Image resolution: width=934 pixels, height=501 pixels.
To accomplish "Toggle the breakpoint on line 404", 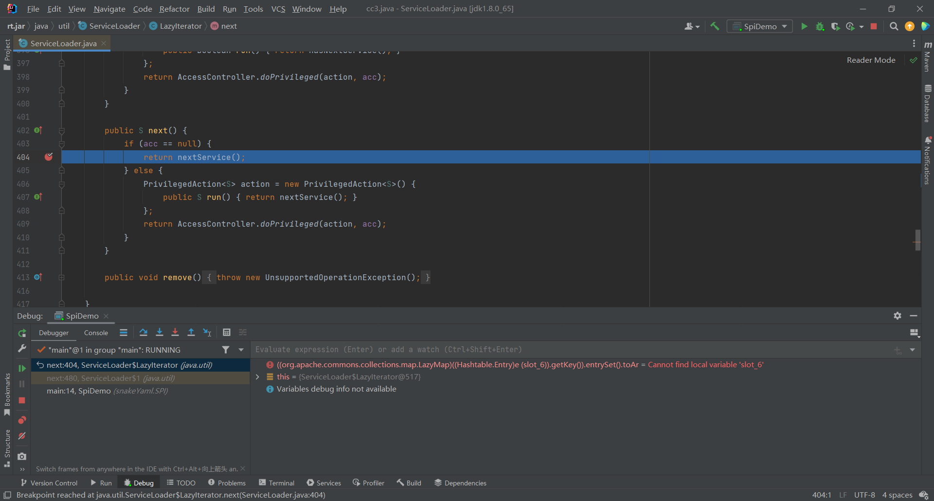I will (x=49, y=157).
